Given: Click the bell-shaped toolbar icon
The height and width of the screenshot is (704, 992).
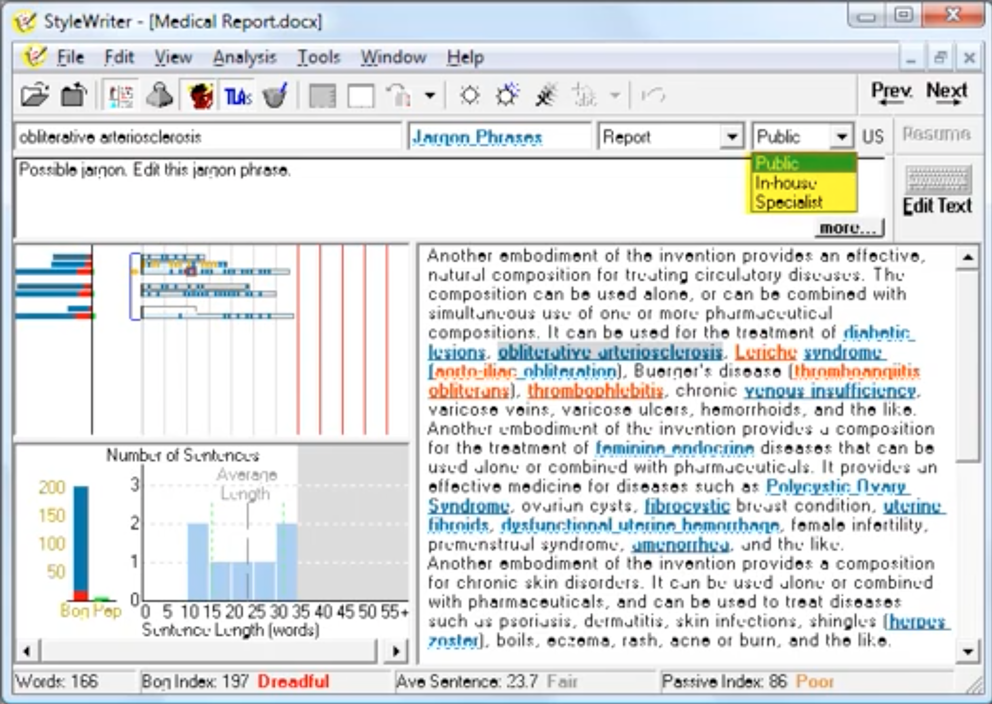Looking at the screenshot, I should tap(159, 95).
